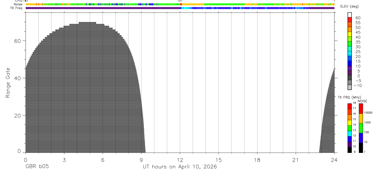The width and height of the screenshot is (376, 173).
Task: Click the white top swatch of ELEV scale
Action: [x=350, y=15]
